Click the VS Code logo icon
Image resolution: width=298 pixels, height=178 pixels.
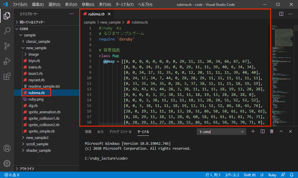(5, 4)
